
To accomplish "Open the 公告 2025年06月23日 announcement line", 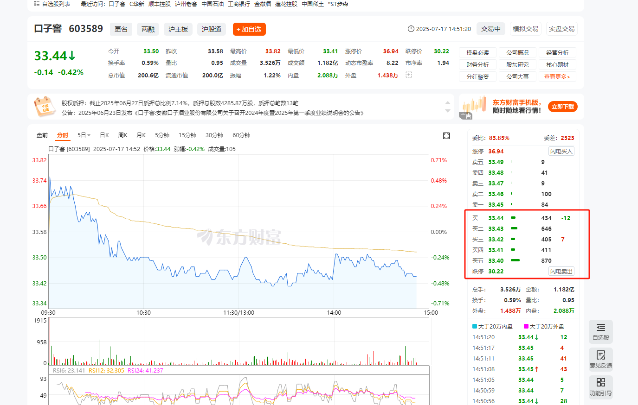I will (x=213, y=113).
